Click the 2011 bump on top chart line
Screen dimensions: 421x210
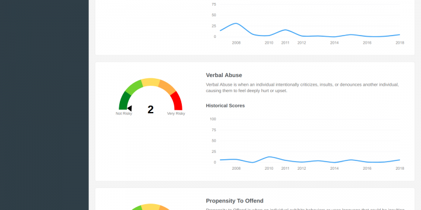click(285, 30)
